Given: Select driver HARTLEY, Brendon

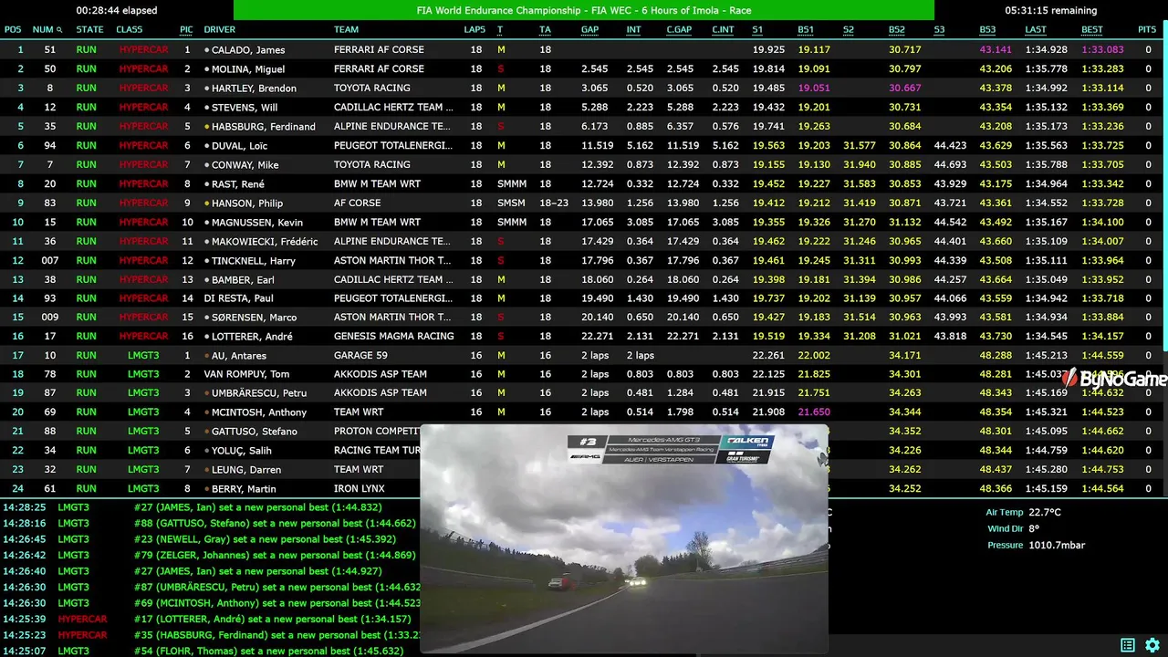Looking at the screenshot, I should point(254,89).
